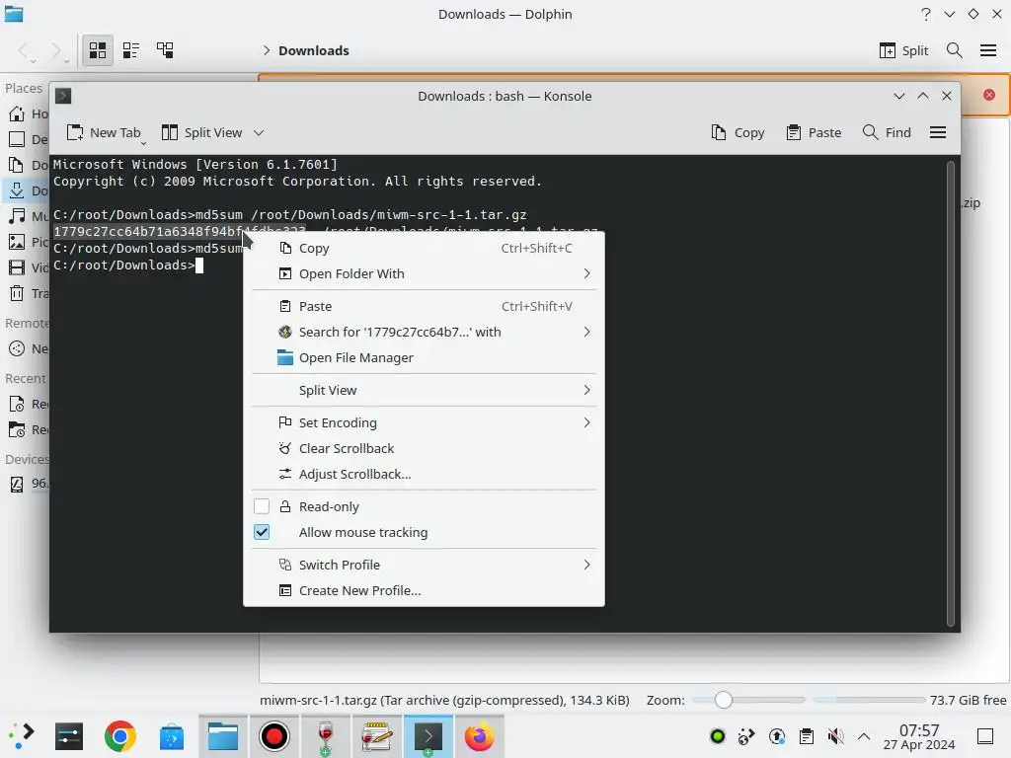
Task: Open Dolphin hamburger menu
Action: click(987, 50)
